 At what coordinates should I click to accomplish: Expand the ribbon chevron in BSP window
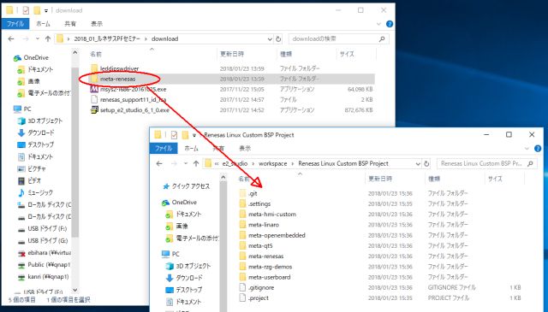(x=527, y=149)
